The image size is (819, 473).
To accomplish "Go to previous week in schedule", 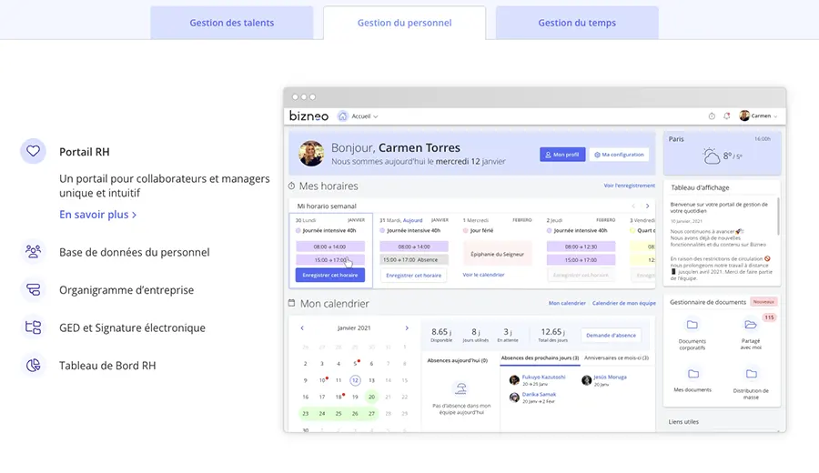I will (633, 206).
